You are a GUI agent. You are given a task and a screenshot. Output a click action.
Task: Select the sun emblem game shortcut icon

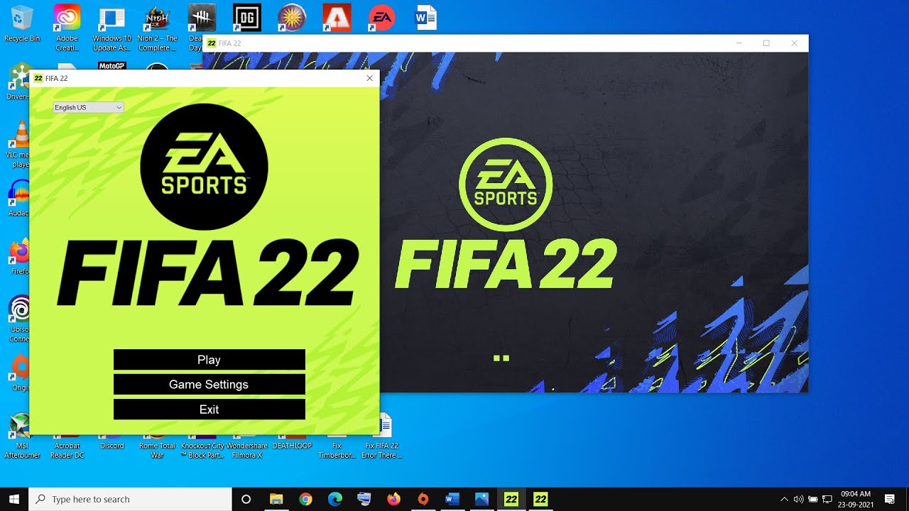click(x=292, y=18)
